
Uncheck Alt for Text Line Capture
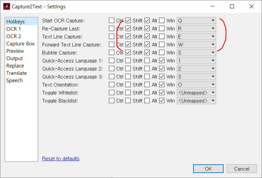point(147,36)
